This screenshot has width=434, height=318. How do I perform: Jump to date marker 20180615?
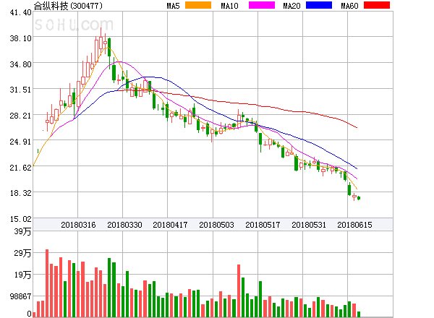click(356, 225)
